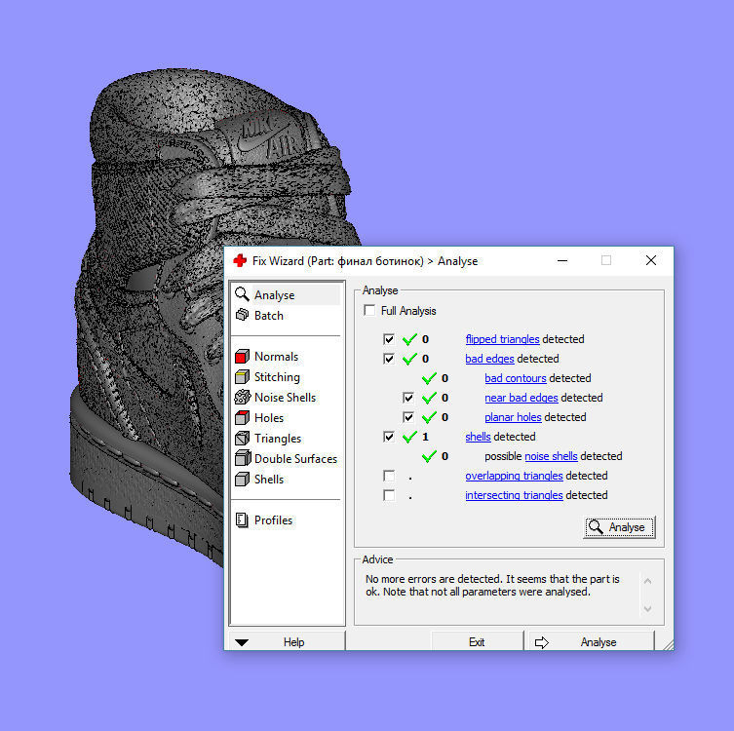Viewport: 734px width, 731px height.
Task: Click the red cross Fix Wizard icon
Action: (240, 260)
